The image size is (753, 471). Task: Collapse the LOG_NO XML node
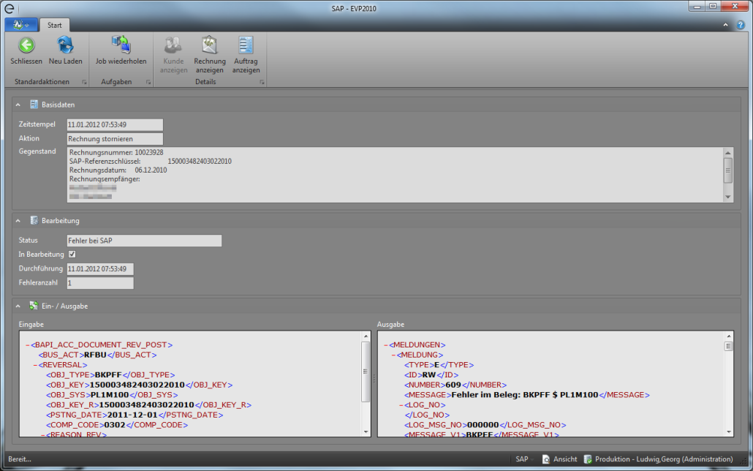click(401, 405)
